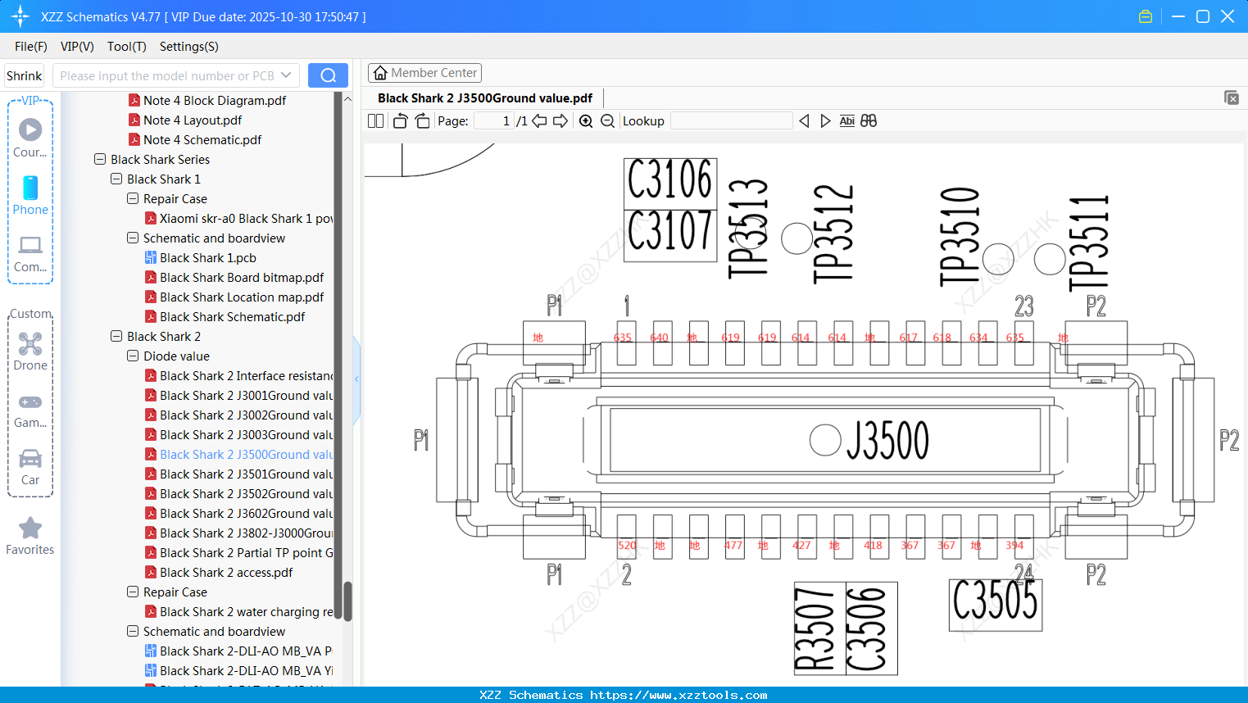
Task: Open the Drone category
Action: pos(30,351)
